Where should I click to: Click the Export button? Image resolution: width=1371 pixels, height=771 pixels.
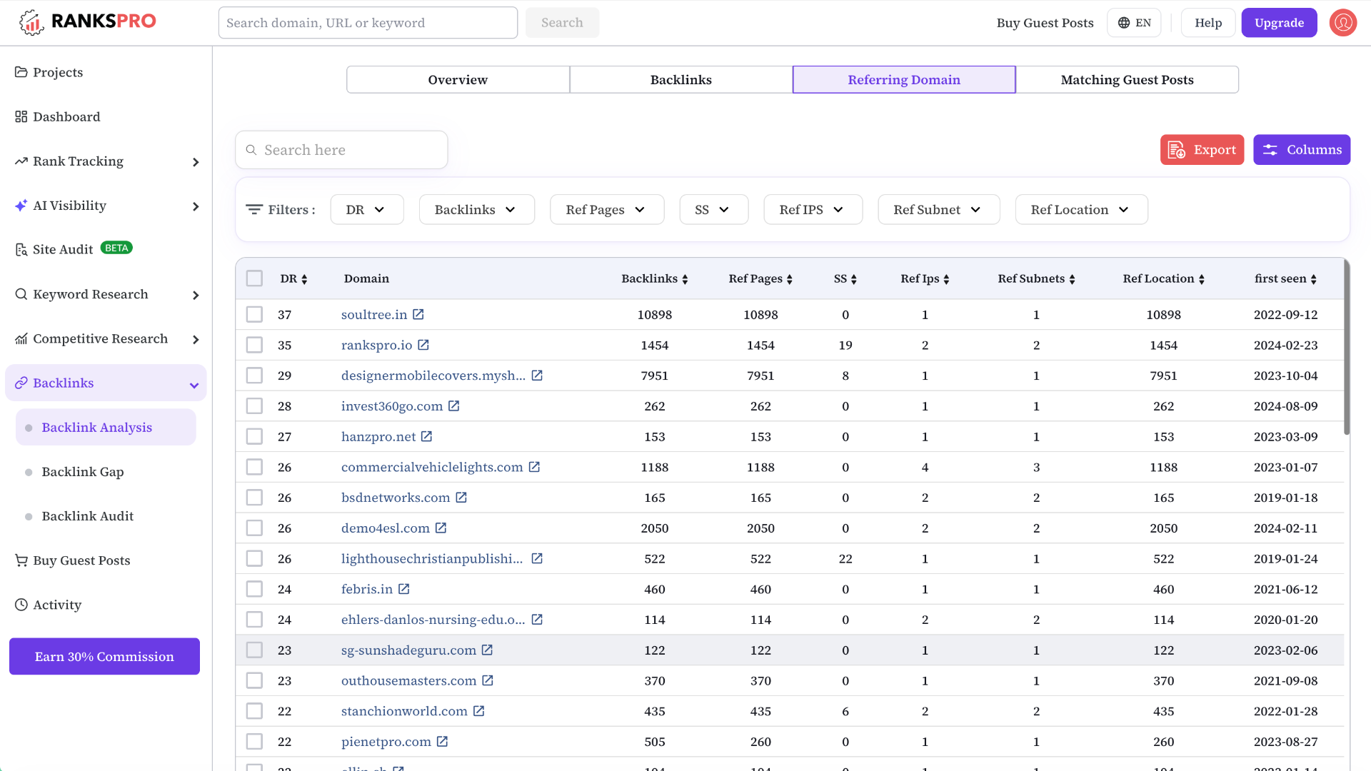coord(1202,150)
